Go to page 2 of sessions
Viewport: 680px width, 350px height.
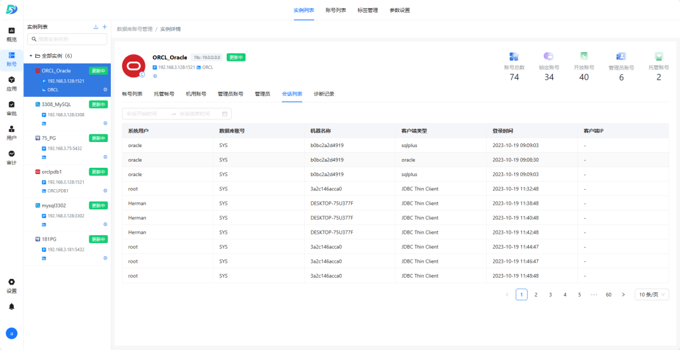click(536, 295)
